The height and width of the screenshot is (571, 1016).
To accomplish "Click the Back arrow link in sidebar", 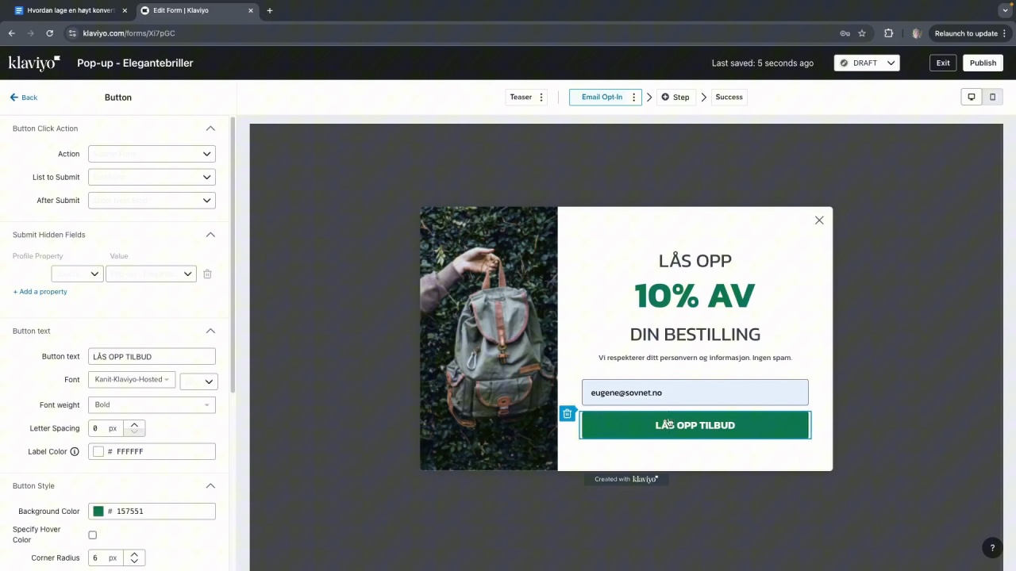I will (x=23, y=98).
